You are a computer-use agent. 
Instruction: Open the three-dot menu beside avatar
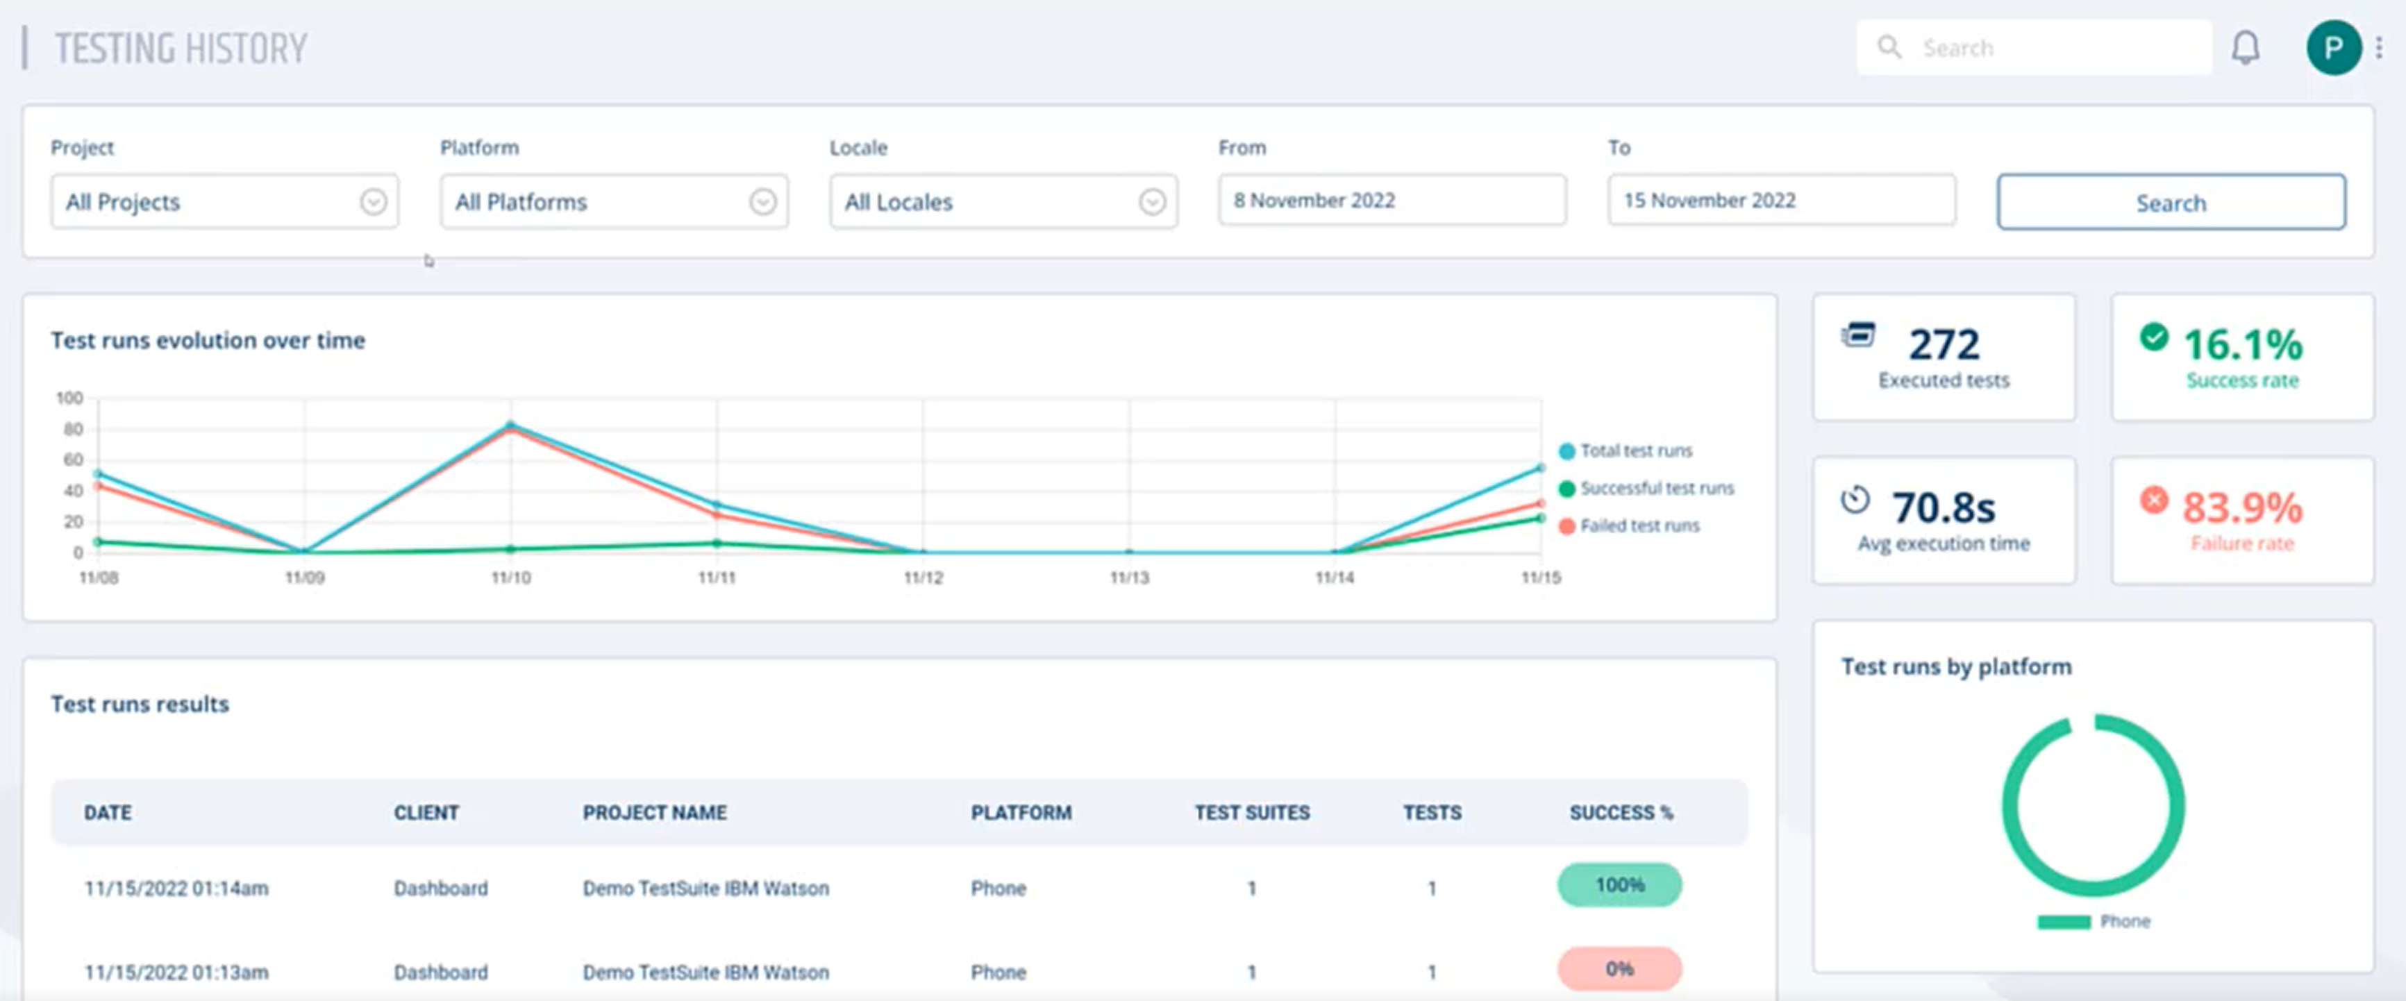[x=2379, y=48]
